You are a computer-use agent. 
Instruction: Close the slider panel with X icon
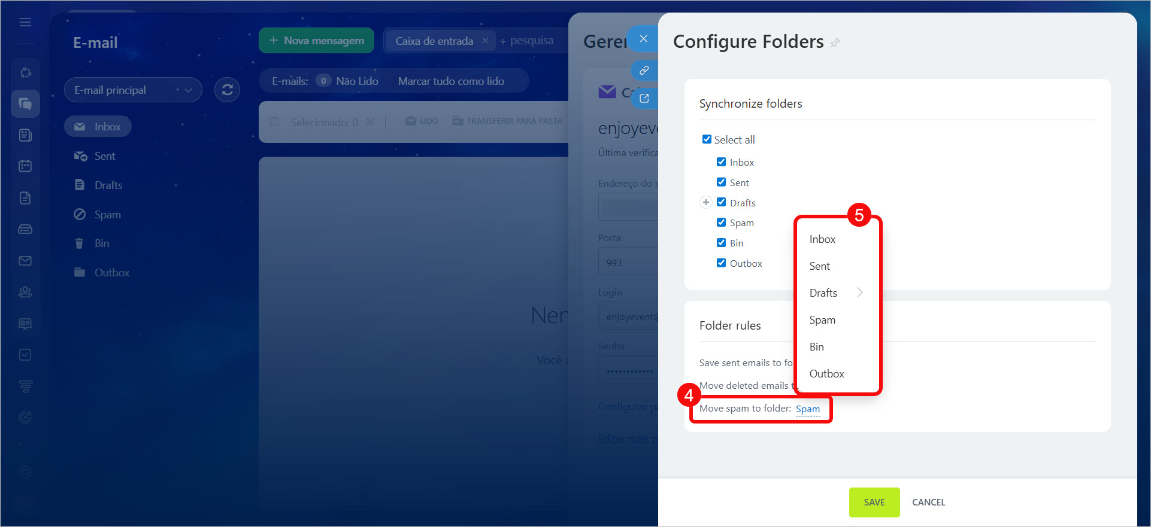pyautogui.click(x=643, y=39)
